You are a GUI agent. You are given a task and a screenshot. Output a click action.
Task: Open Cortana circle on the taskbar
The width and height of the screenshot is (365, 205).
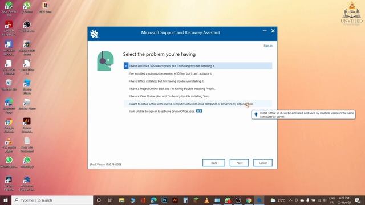99,200
